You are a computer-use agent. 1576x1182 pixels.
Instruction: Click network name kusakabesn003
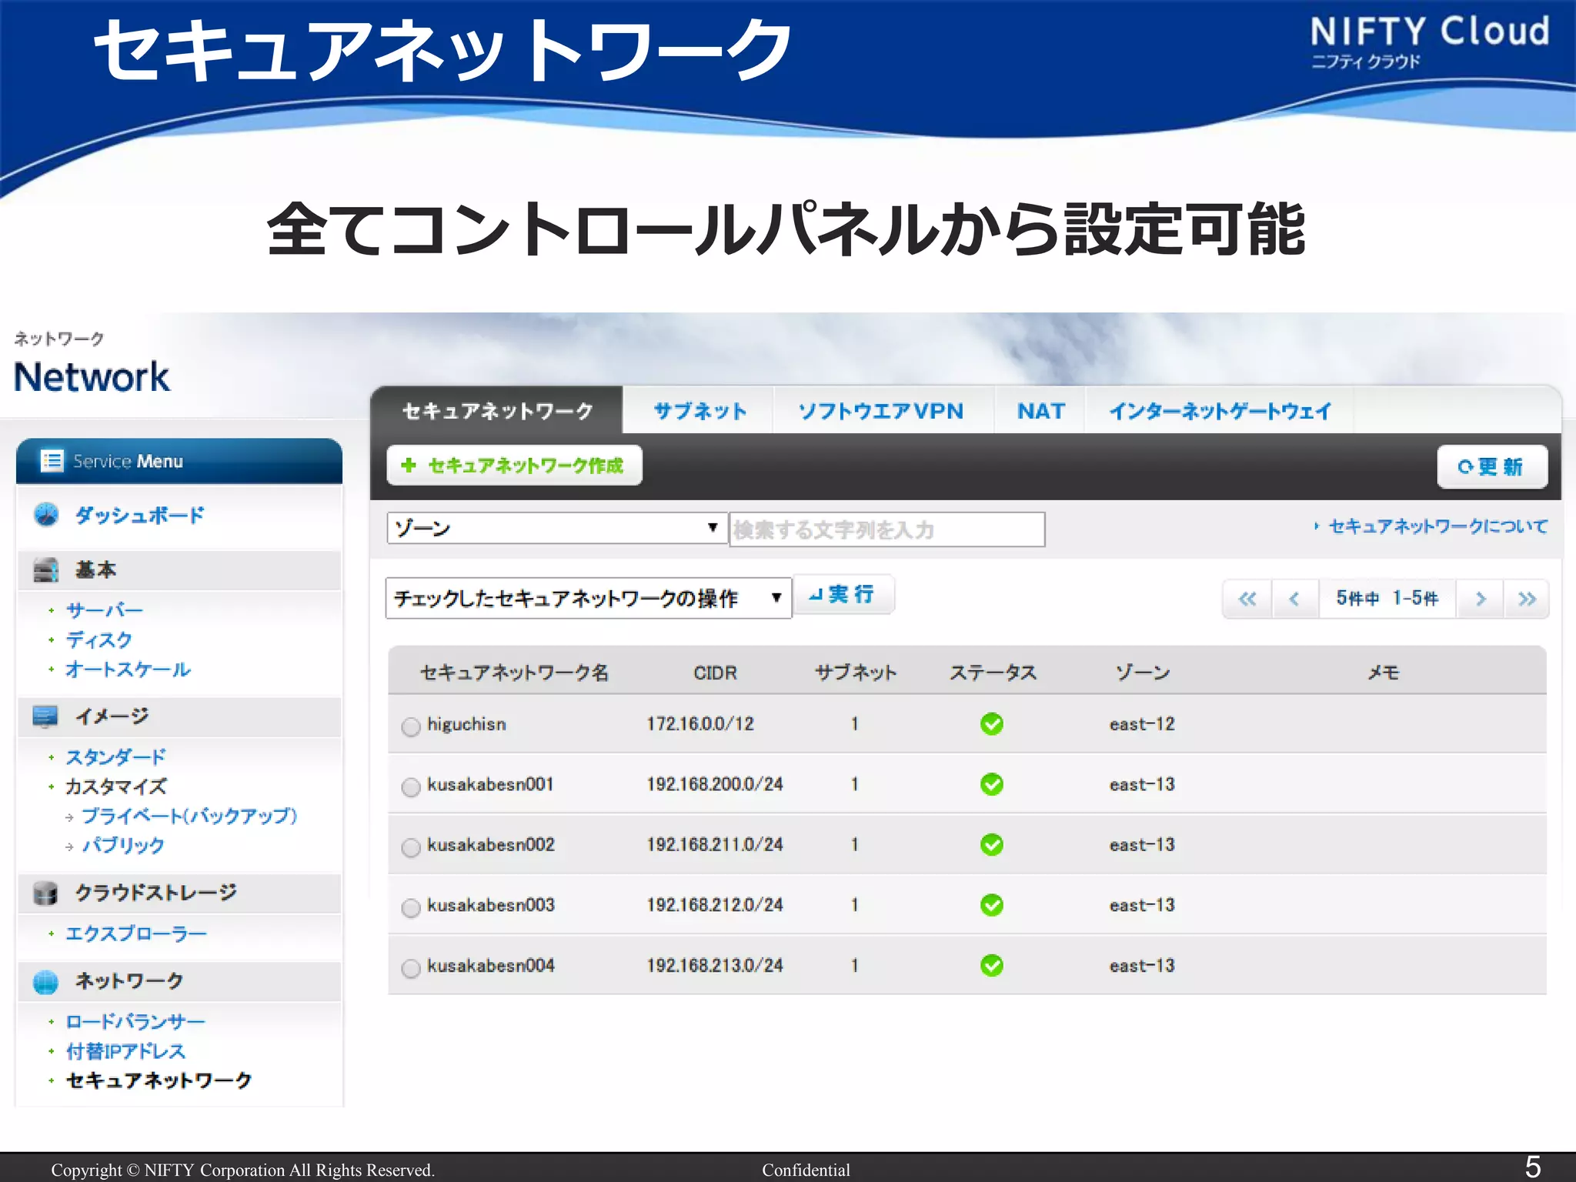click(491, 905)
